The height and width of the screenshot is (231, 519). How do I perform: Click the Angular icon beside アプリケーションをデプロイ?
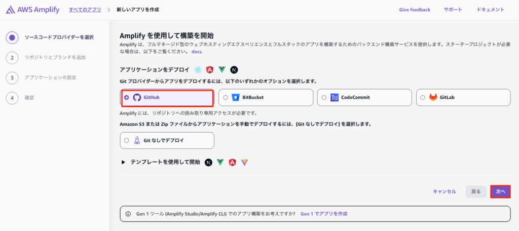209,70
